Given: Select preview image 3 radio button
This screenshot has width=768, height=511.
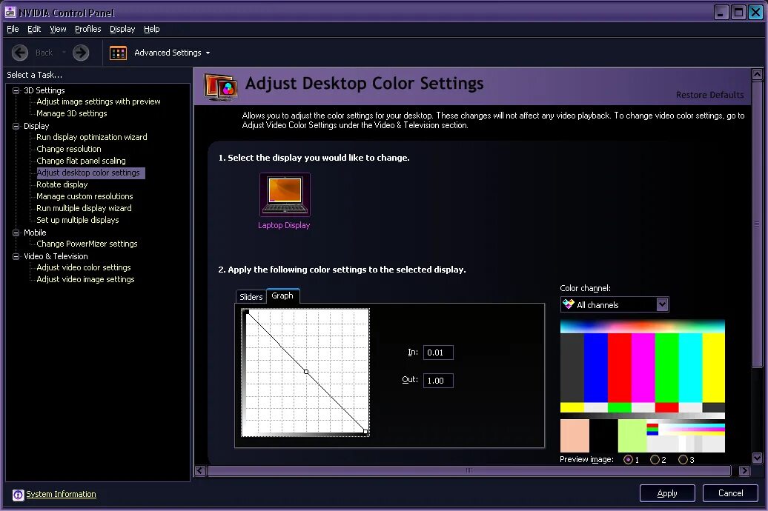Looking at the screenshot, I should point(683,460).
